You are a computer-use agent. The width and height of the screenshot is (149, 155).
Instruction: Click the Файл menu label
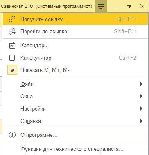pos(27,84)
